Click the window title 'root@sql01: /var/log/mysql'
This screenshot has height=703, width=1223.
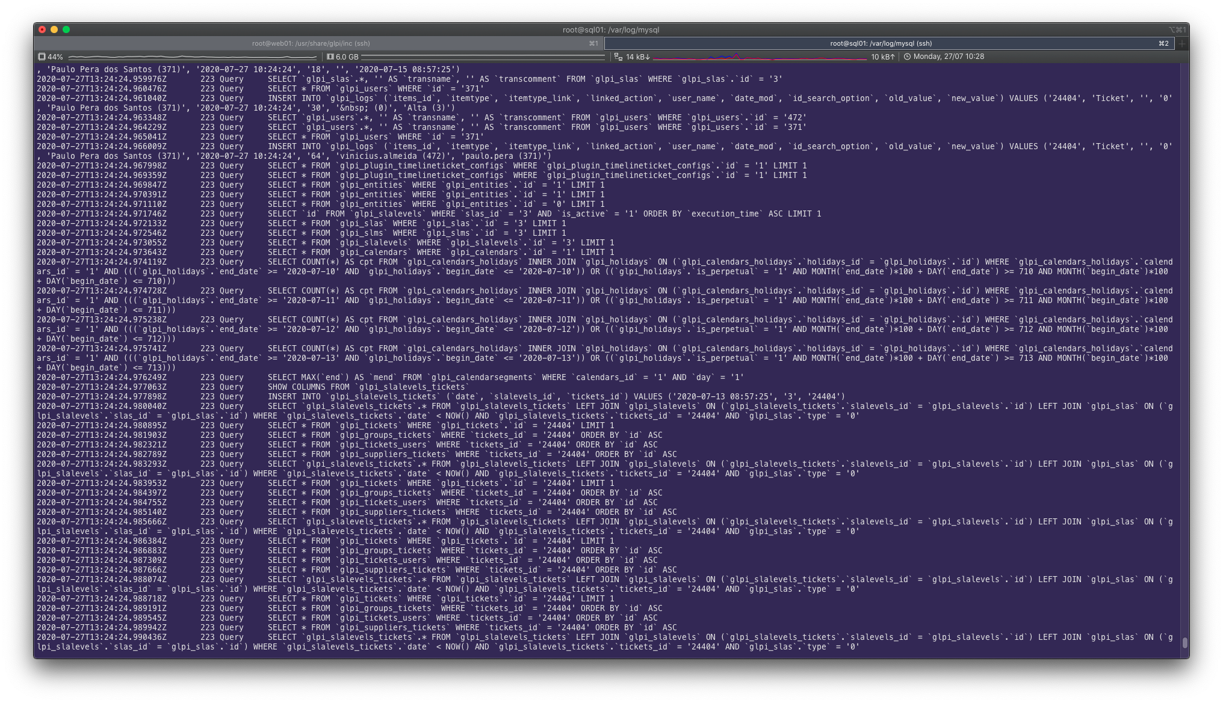coord(611,29)
